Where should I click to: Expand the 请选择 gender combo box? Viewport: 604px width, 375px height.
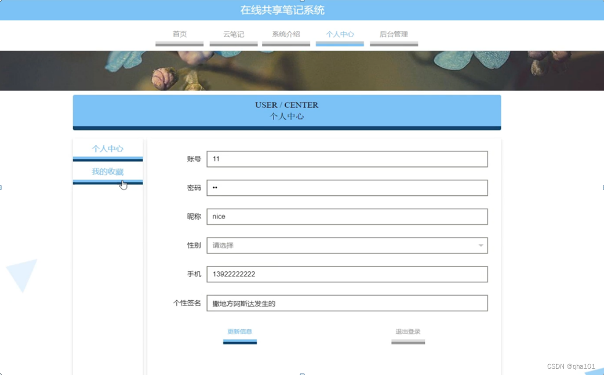347,245
